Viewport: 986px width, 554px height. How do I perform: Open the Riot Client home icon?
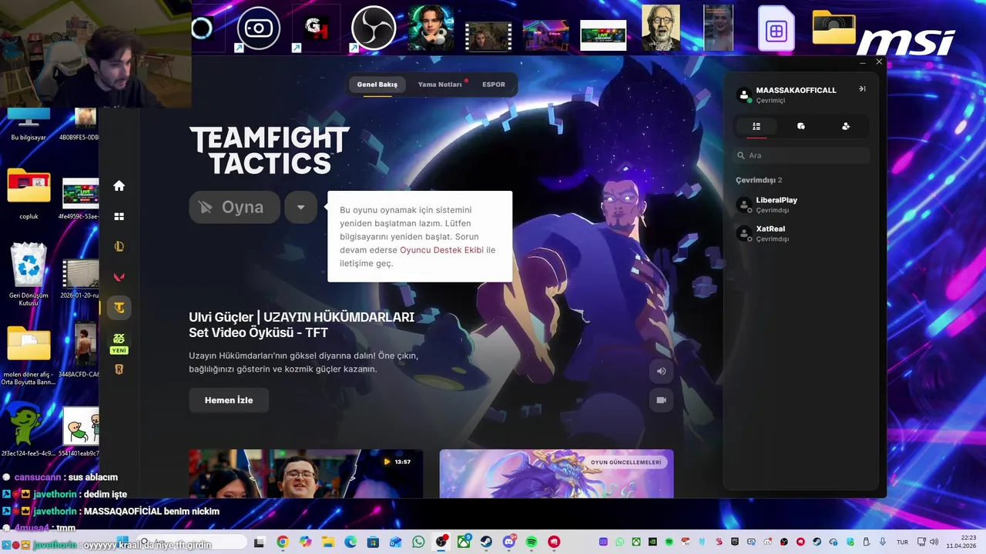click(119, 185)
